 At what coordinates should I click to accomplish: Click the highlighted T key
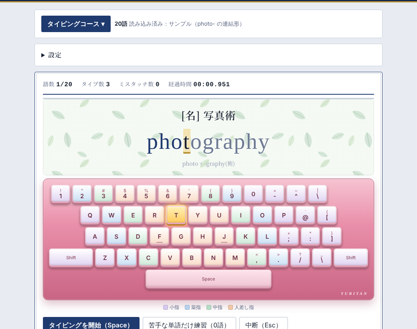(x=176, y=215)
